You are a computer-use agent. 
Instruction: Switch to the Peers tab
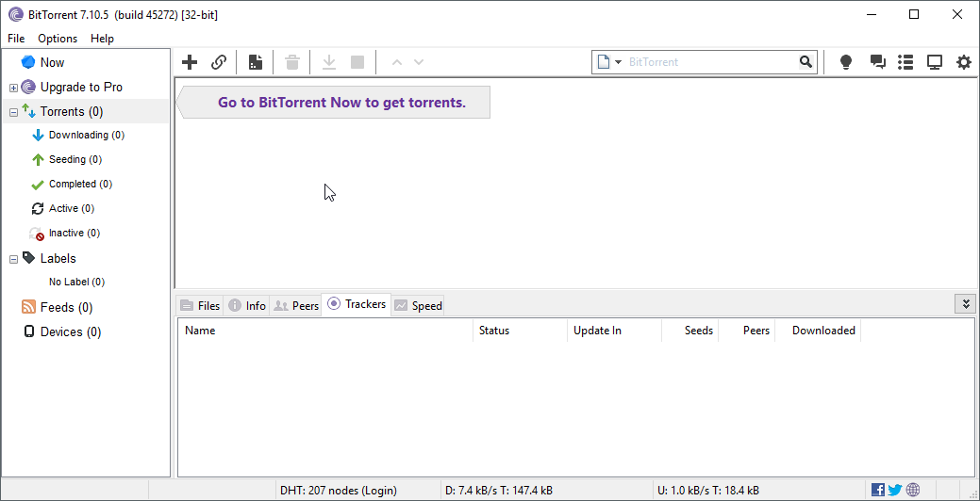click(x=296, y=306)
